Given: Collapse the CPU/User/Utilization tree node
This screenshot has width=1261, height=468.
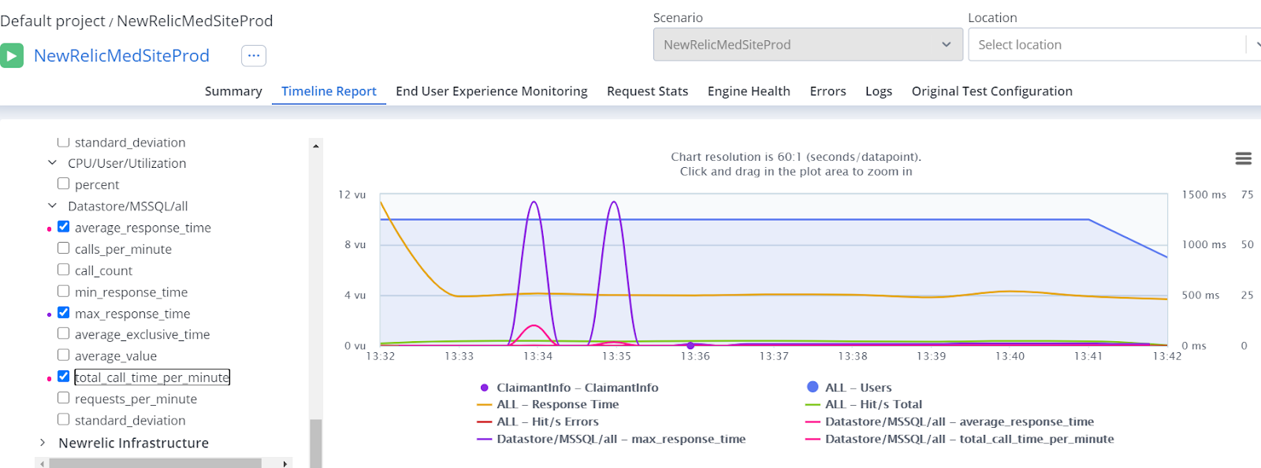Looking at the screenshot, I should pyautogui.click(x=52, y=163).
